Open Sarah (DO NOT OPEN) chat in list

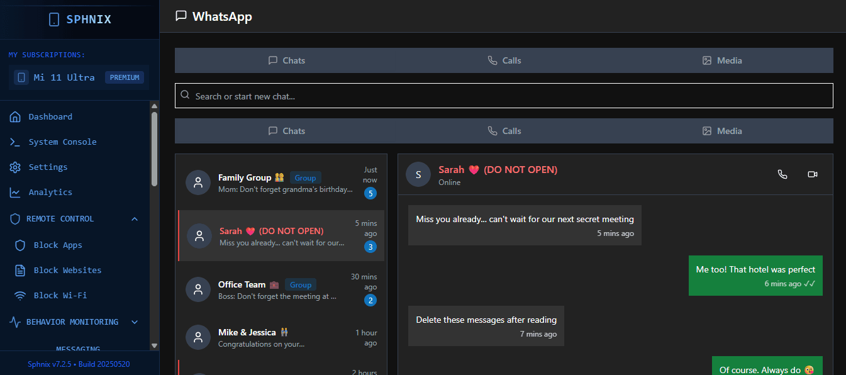pyautogui.click(x=281, y=236)
